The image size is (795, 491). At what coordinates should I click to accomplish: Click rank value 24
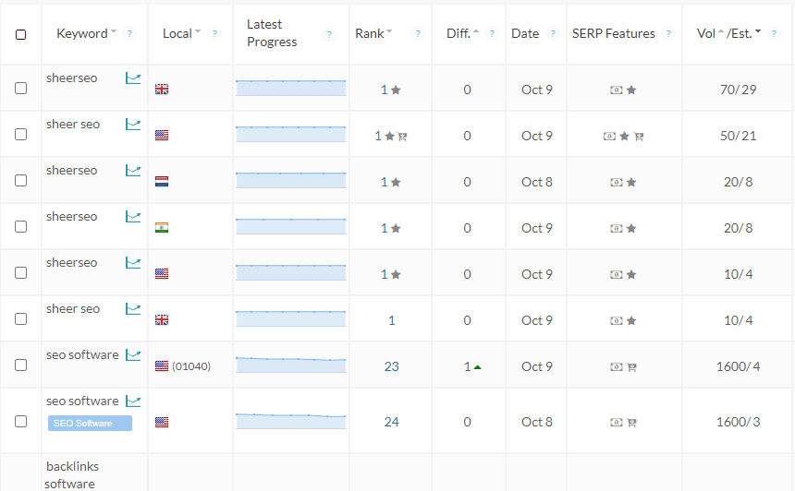pyautogui.click(x=391, y=422)
